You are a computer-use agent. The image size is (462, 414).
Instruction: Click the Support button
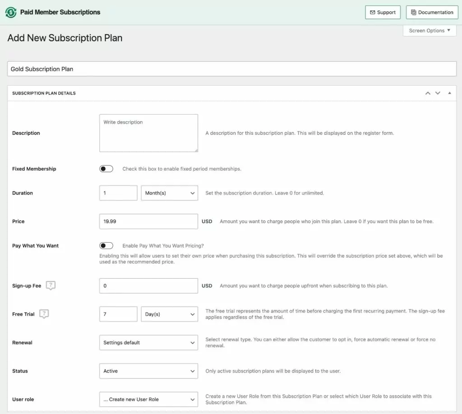[383, 12]
